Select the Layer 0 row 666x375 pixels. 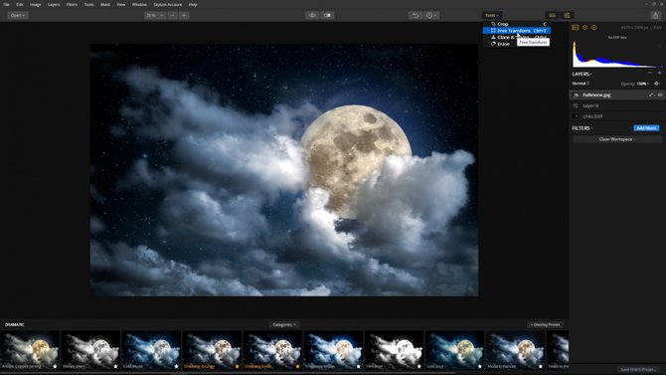coord(616,105)
